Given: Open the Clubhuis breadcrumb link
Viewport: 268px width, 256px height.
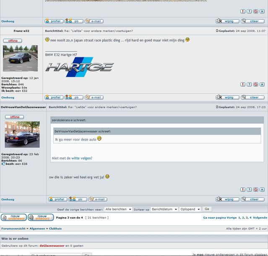Looking at the screenshot, I should (55, 228).
